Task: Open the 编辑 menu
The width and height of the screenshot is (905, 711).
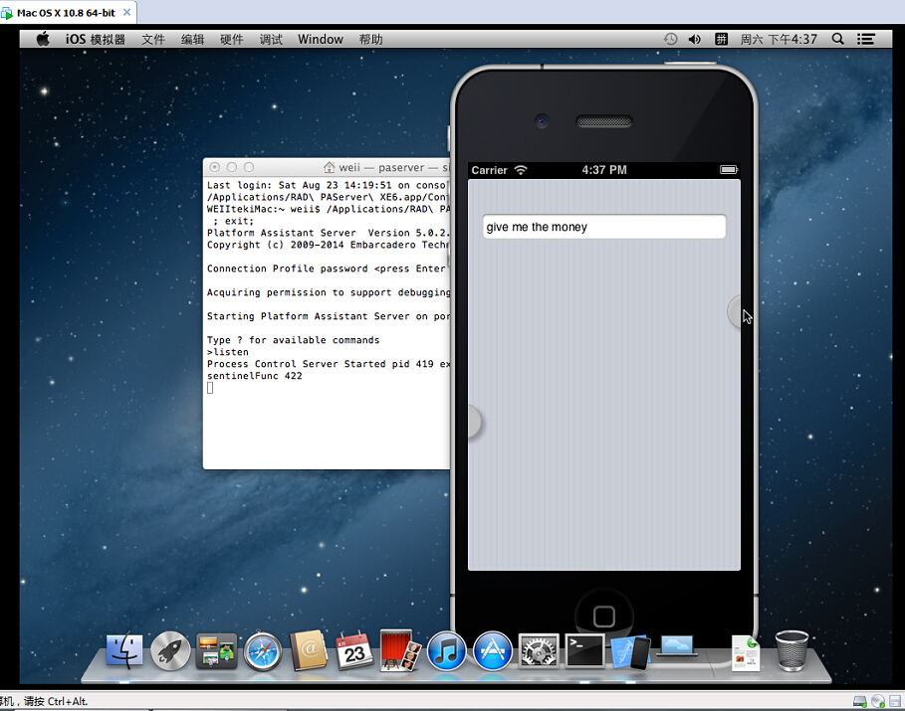Action: [192, 39]
